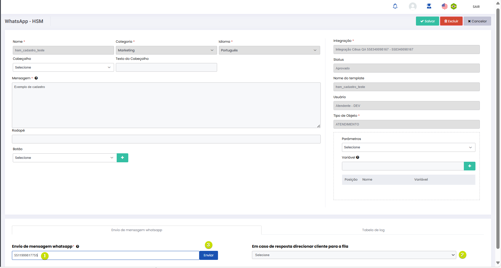Expand the Cabeçalho dropdown
501x268 pixels.
63,67
